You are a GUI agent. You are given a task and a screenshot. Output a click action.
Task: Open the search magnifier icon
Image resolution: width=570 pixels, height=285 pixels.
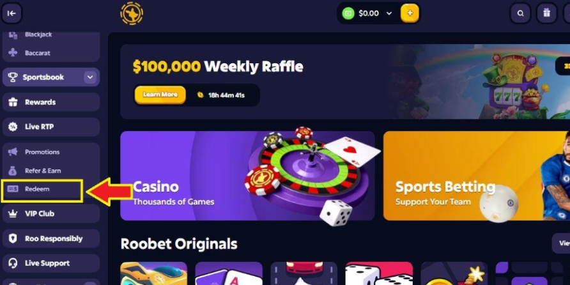[520, 13]
